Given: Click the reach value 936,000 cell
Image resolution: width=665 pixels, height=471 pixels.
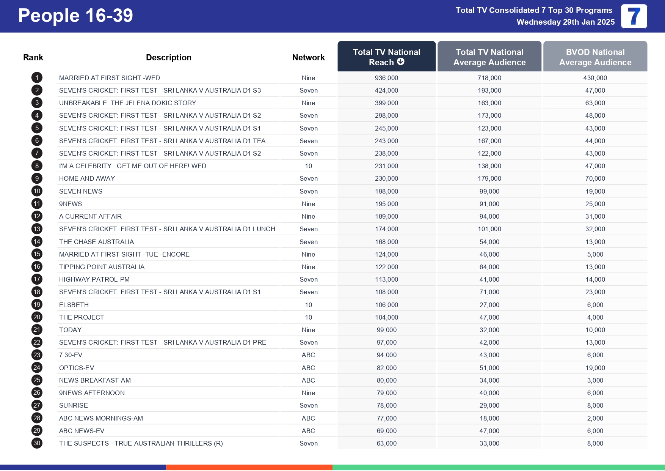Looking at the screenshot, I should pyautogui.click(x=386, y=77).
